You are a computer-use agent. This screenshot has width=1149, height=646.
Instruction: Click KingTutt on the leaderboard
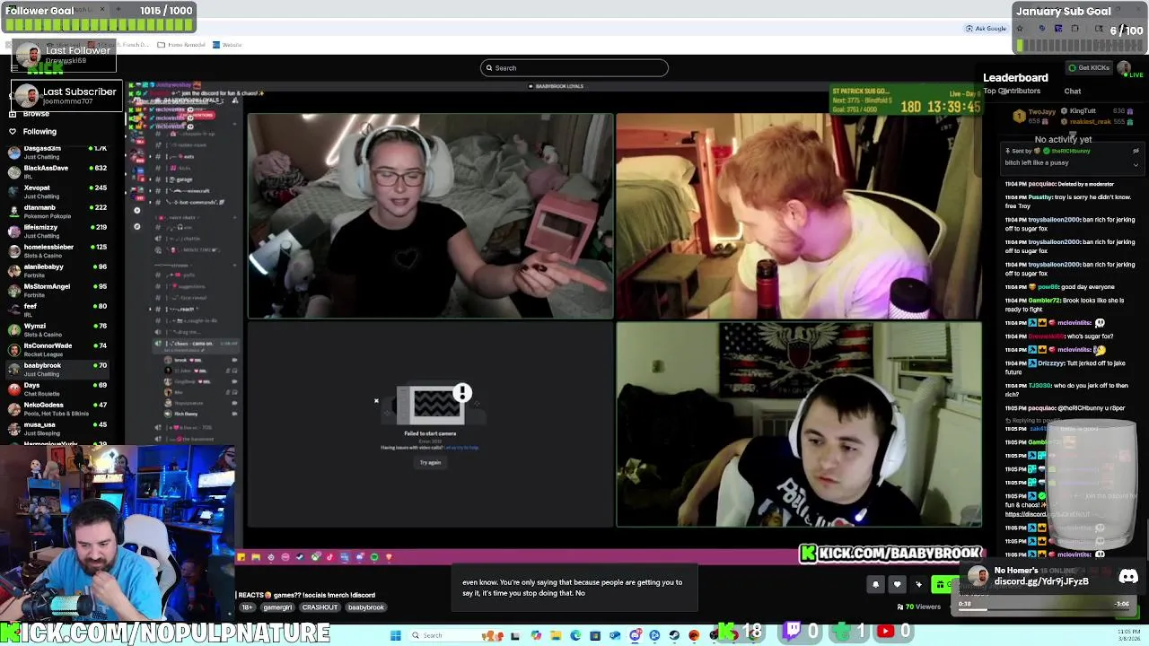[x=1083, y=111]
